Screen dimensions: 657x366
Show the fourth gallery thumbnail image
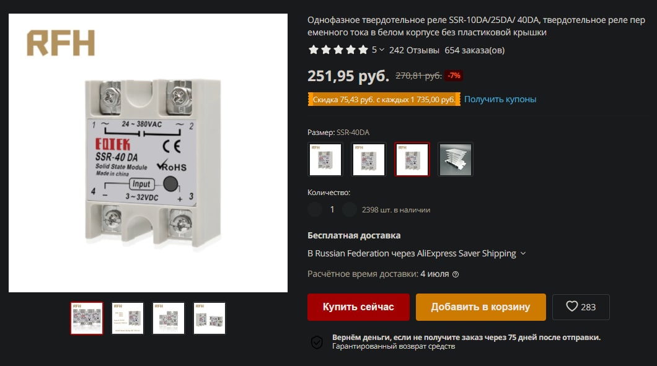(x=209, y=318)
